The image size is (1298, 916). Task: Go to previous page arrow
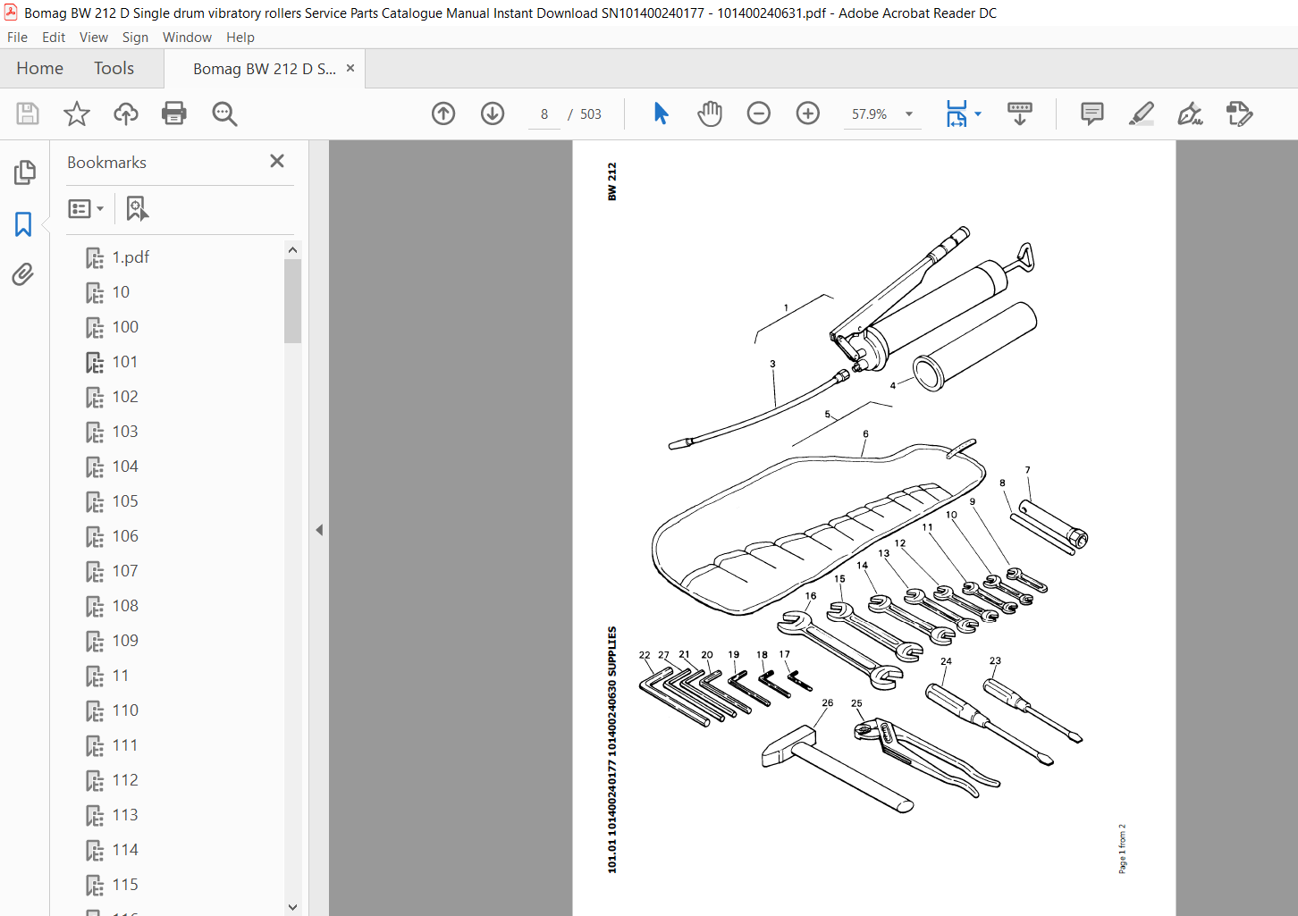[x=443, y=113]
